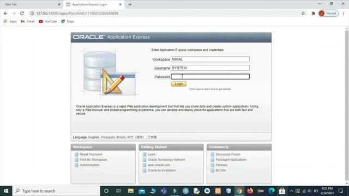Image resolution: width=349 pixels, height=196 pixels.
Task: Click icon beside Oracle Technology Network
Action: coord(144,160)
